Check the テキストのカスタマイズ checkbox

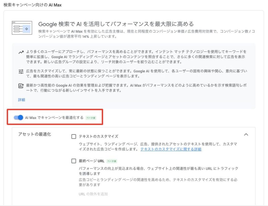[x=74, y=136]
